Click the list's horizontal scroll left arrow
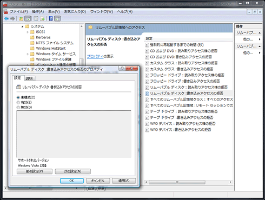The image size is (265, 200). [146, 182]
